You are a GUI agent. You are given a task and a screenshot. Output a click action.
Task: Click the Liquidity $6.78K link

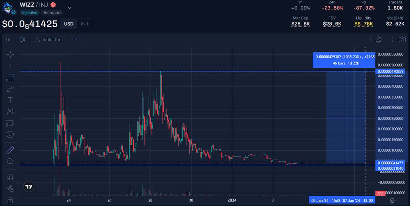point(363,24)
